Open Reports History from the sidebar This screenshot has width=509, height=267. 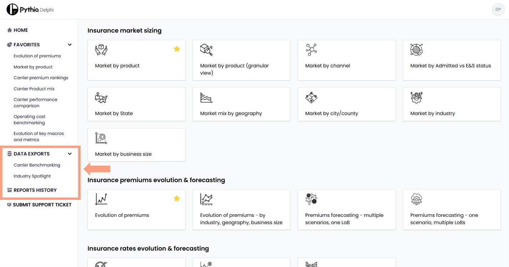[35, 190]
